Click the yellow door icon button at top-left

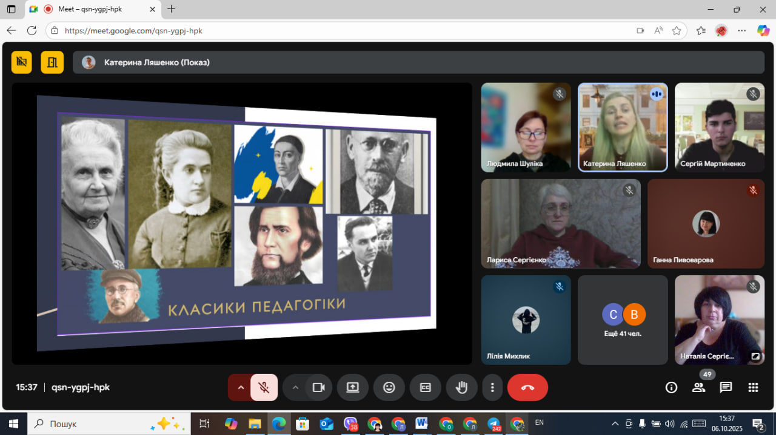pos(52,62)
